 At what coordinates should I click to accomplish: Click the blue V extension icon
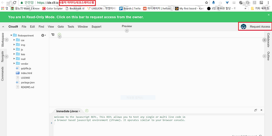pos(227,3)
